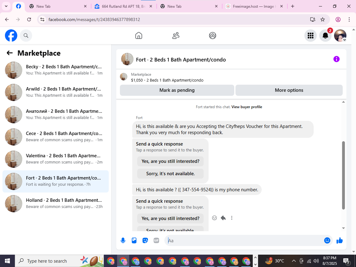Send second 'Yes, are you still interested?' response
The width and height of the screenshot is (356, 267).
tap(170, 218)
